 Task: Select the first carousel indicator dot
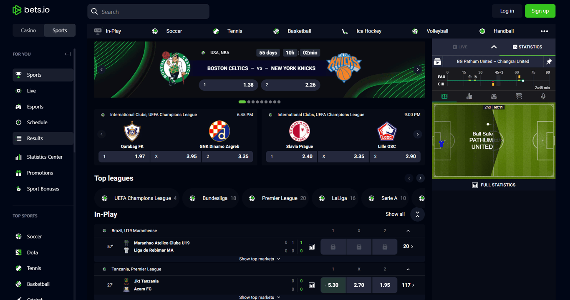[x=242, y=102]
